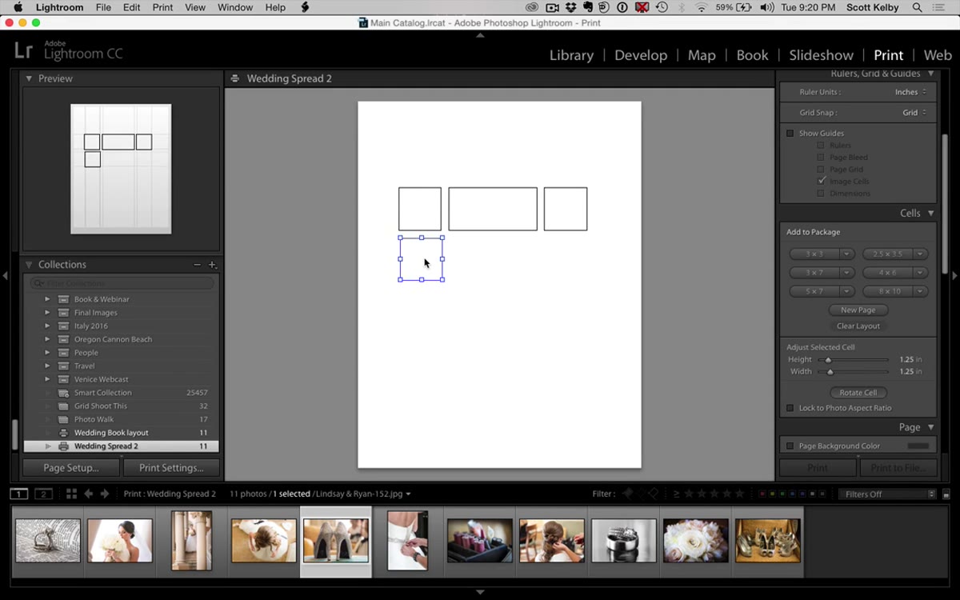The width and height of the screenshot is (960, 600).
Task: Click the Evernote menu bar icon
Action: (588, 7)
